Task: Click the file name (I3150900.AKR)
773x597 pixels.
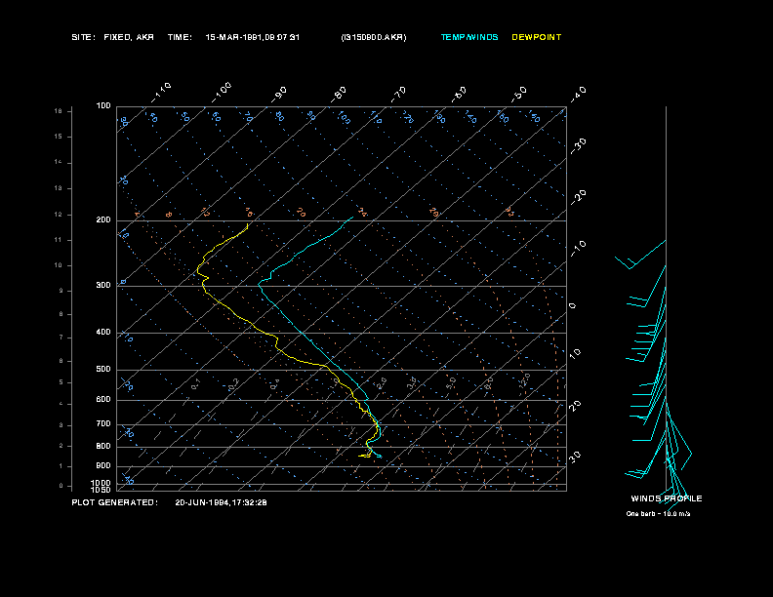Action: (x=374, y=37)
